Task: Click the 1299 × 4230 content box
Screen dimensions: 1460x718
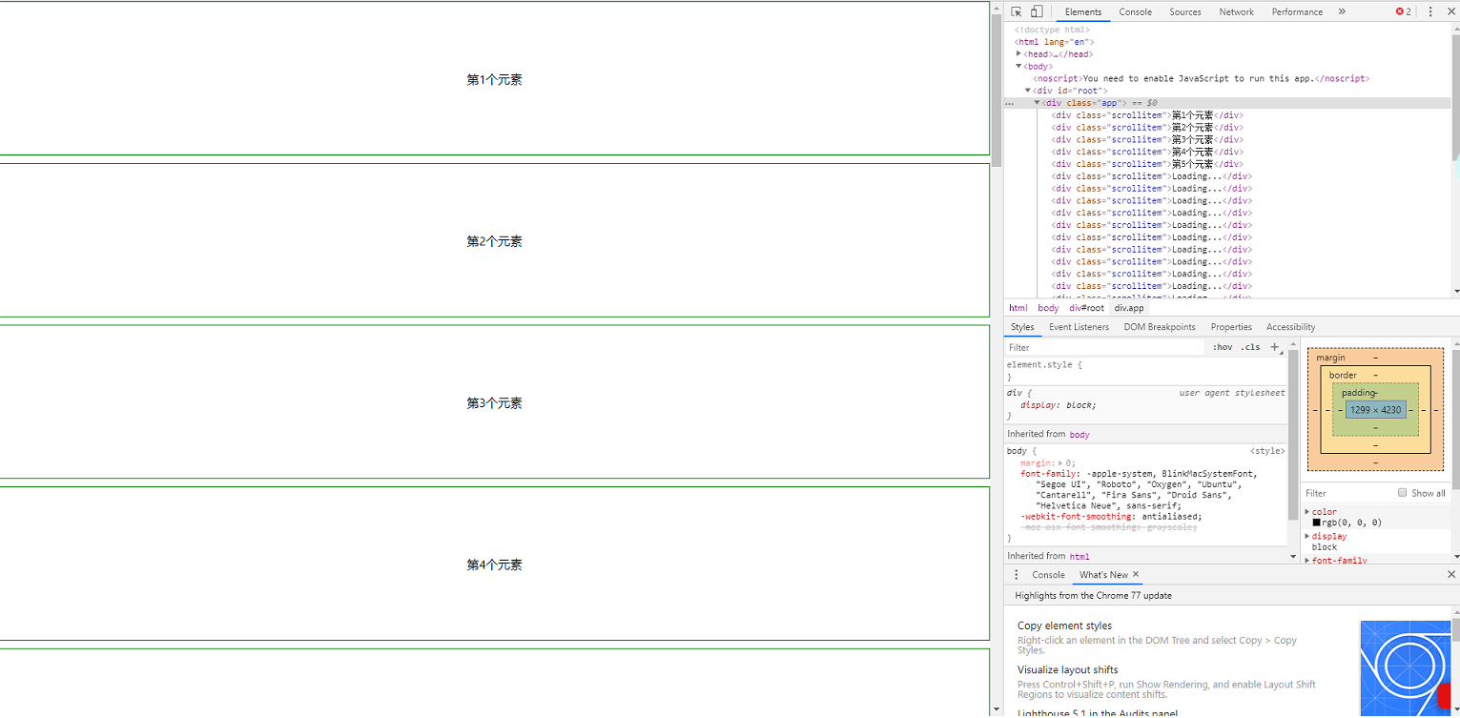Action: [1375, 410]
